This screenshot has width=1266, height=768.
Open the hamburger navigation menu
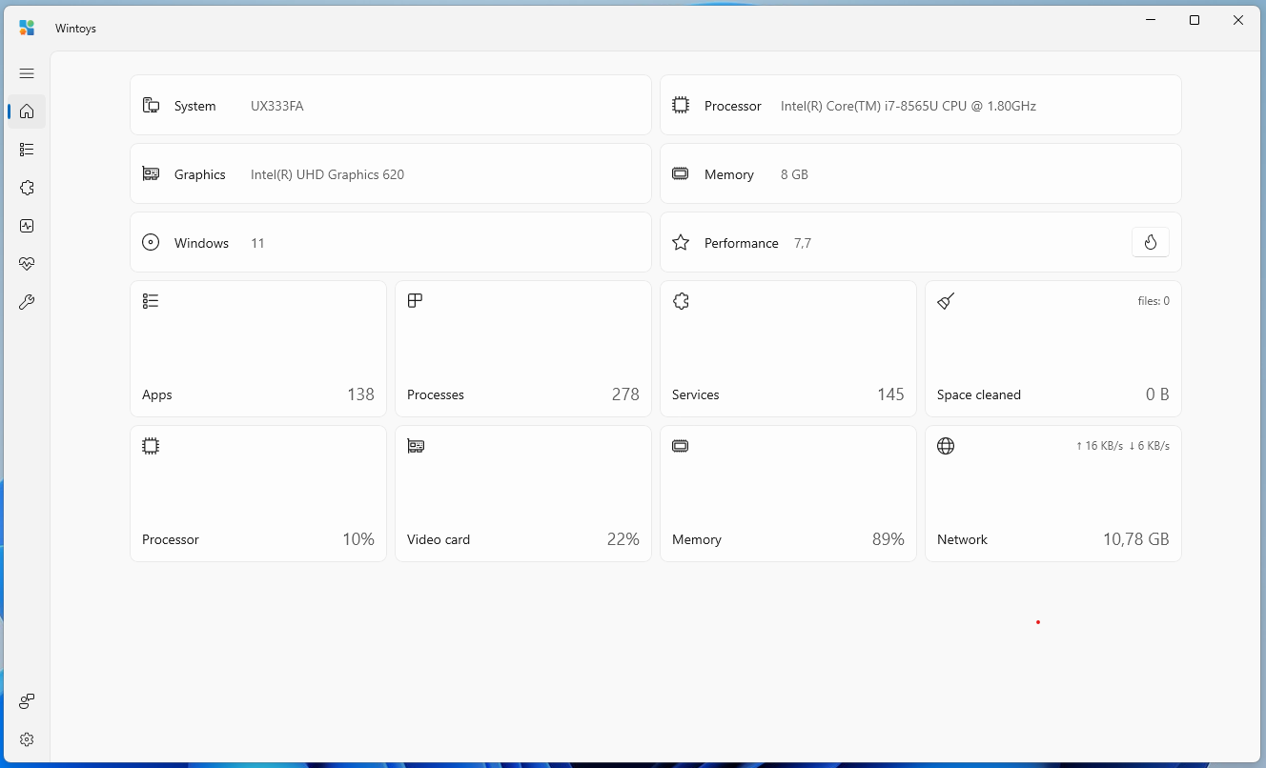click(x=27, y=73)
